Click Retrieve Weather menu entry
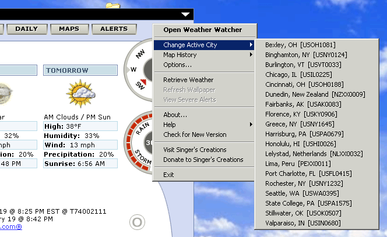Image resolution: width=387 pixels, height=237 pixels. pos(188,80)
